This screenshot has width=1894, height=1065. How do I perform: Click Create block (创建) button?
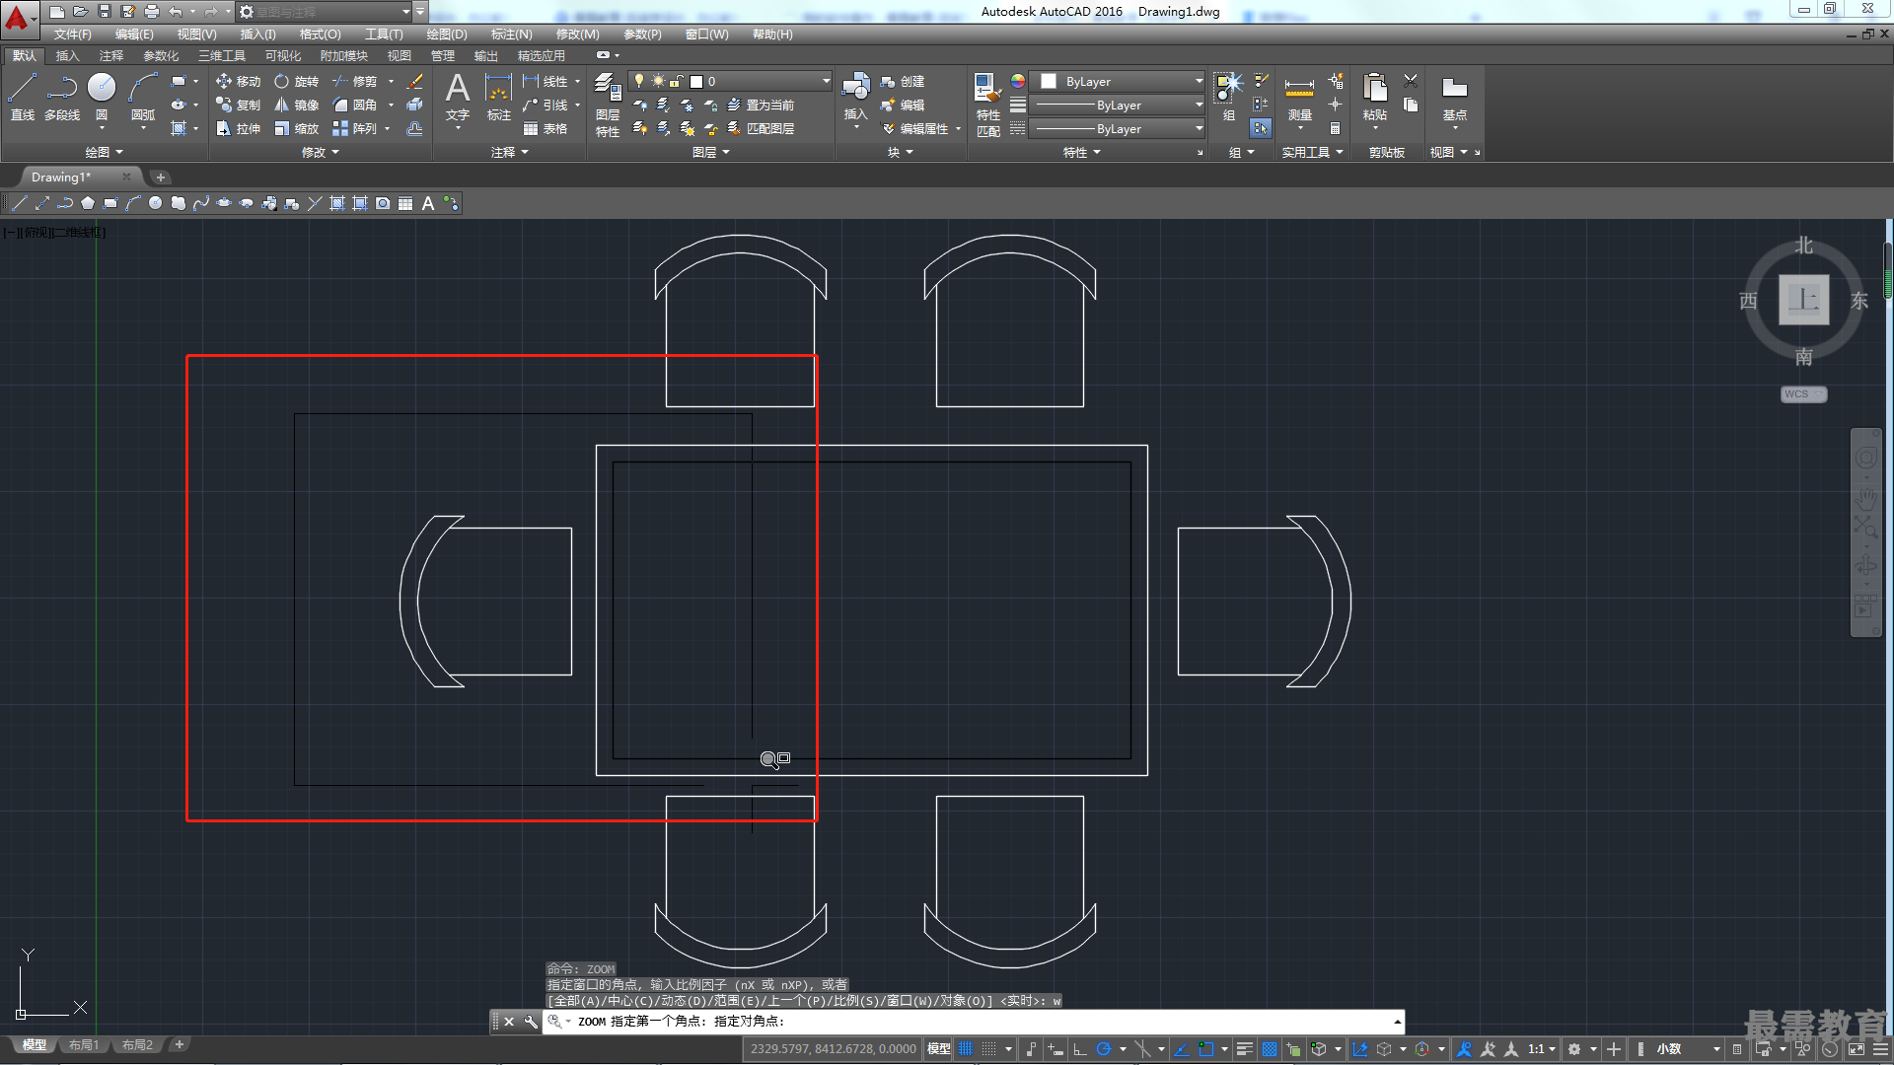pyautogui.click(x=903, y=81)
